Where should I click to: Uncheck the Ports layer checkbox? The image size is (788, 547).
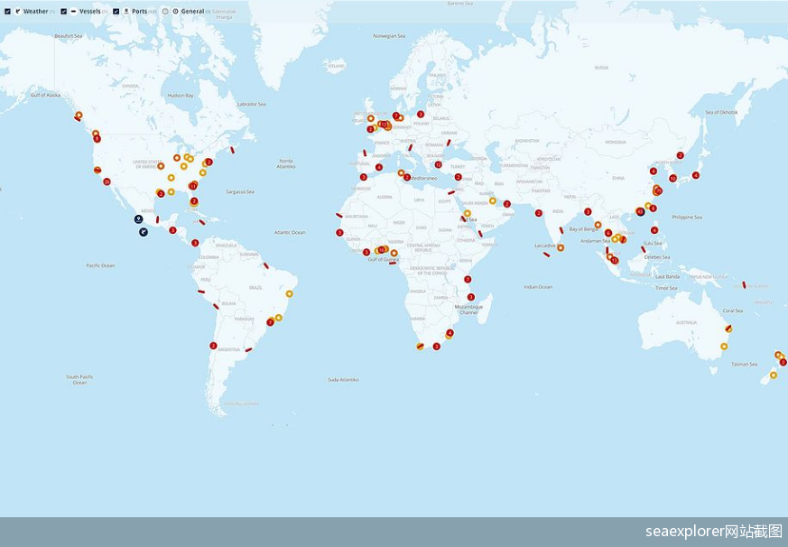point(116,11)
